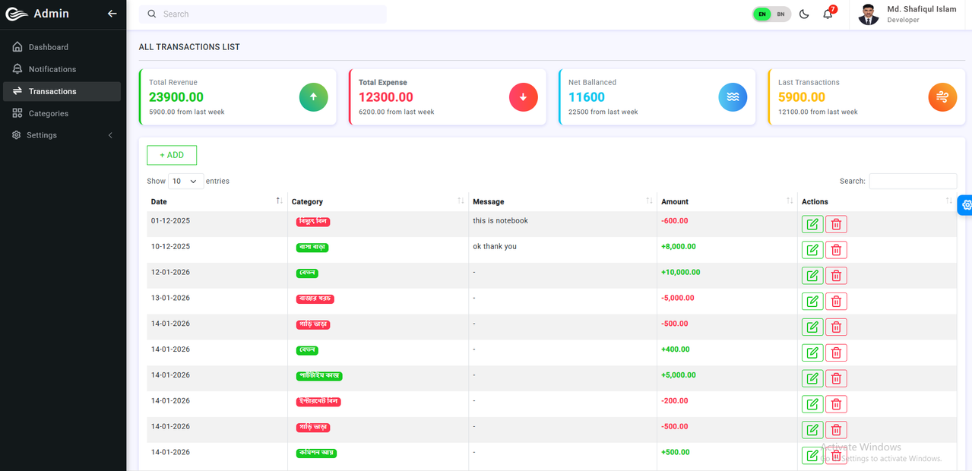Viewport: 972px width, 471px height.
Task: Open Categories in the sidebar
Action: click(x=62, y=113)
